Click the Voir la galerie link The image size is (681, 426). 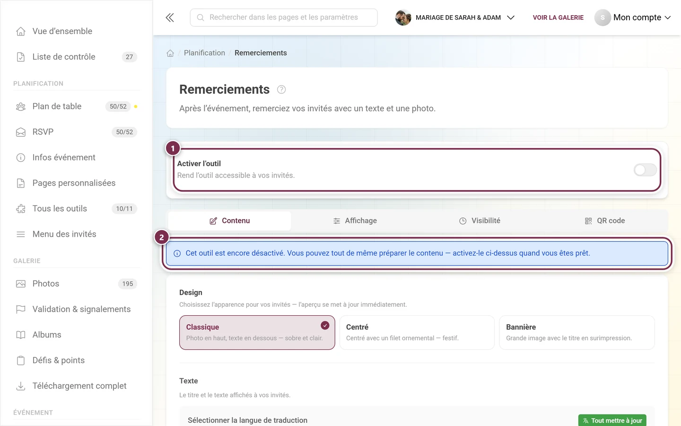coord(558,18)
